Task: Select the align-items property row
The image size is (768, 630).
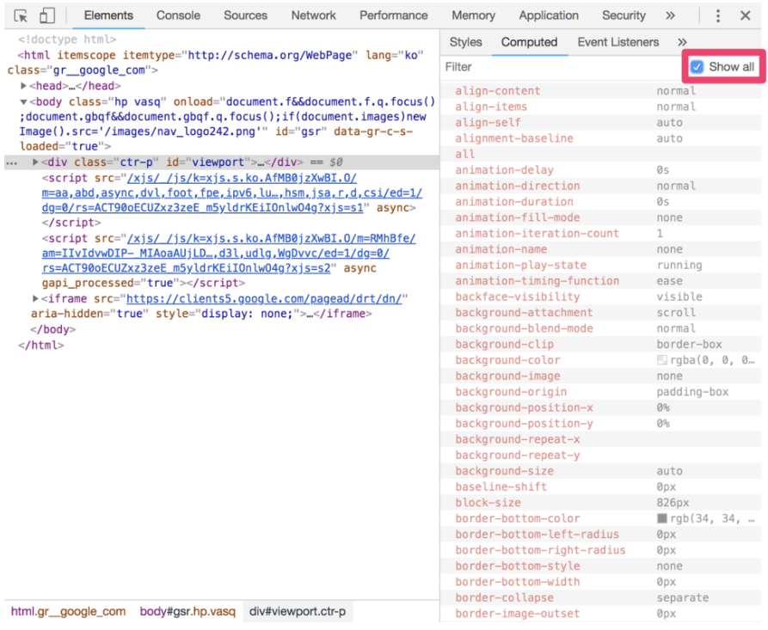Action: coord(600,107)
